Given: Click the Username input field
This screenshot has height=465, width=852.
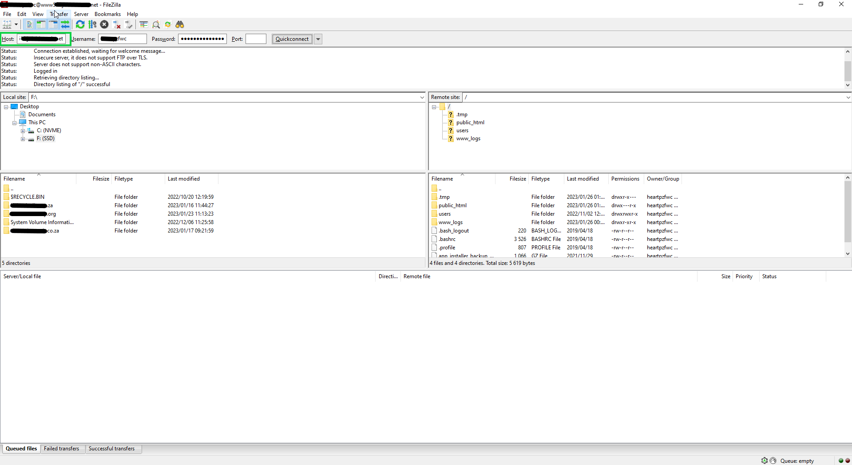Looking at the screenshot, I should pyautogui.click(x=122, y=39).
